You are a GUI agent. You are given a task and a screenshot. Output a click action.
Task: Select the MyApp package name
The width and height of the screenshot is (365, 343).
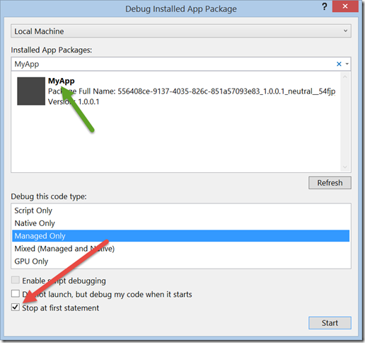point(62,81)
